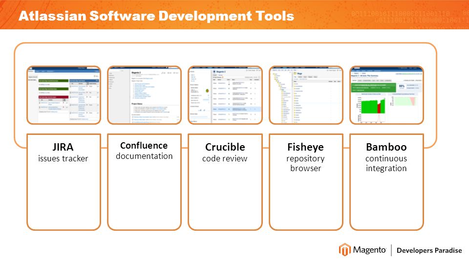Click the 'Magento' wordmark text
Screen dimensions: 469x264
[x=369, y=250]
